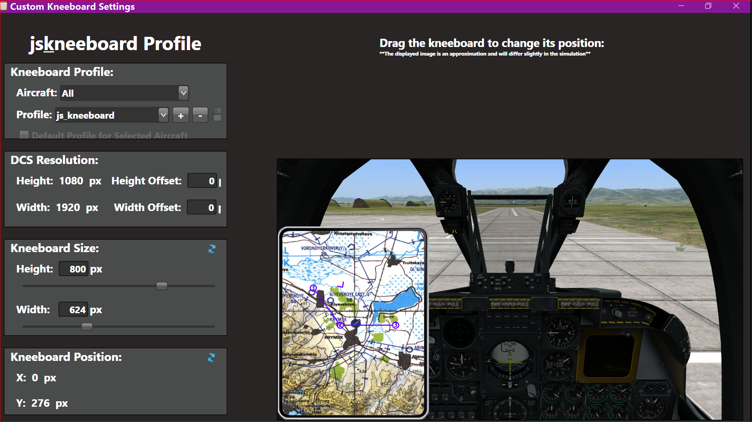Close the Custom Kneeboard Settings window
The width and height of the screenshot is (752, 422).
pos(736,6)
